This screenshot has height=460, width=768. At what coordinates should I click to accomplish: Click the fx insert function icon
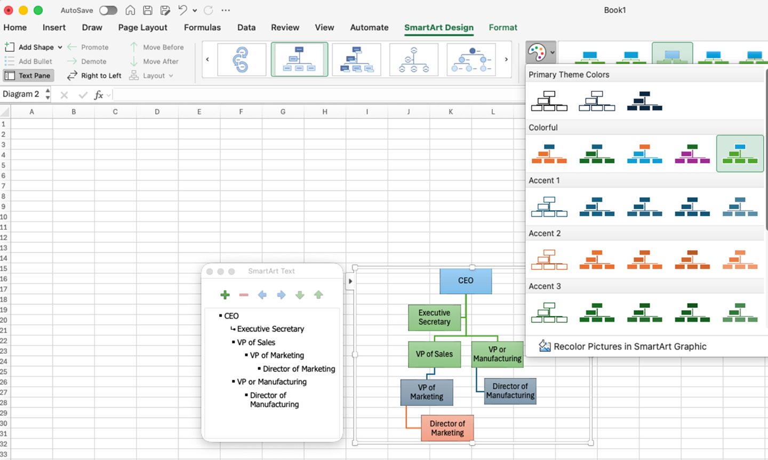pyautogui.click(x=99, y=95)
